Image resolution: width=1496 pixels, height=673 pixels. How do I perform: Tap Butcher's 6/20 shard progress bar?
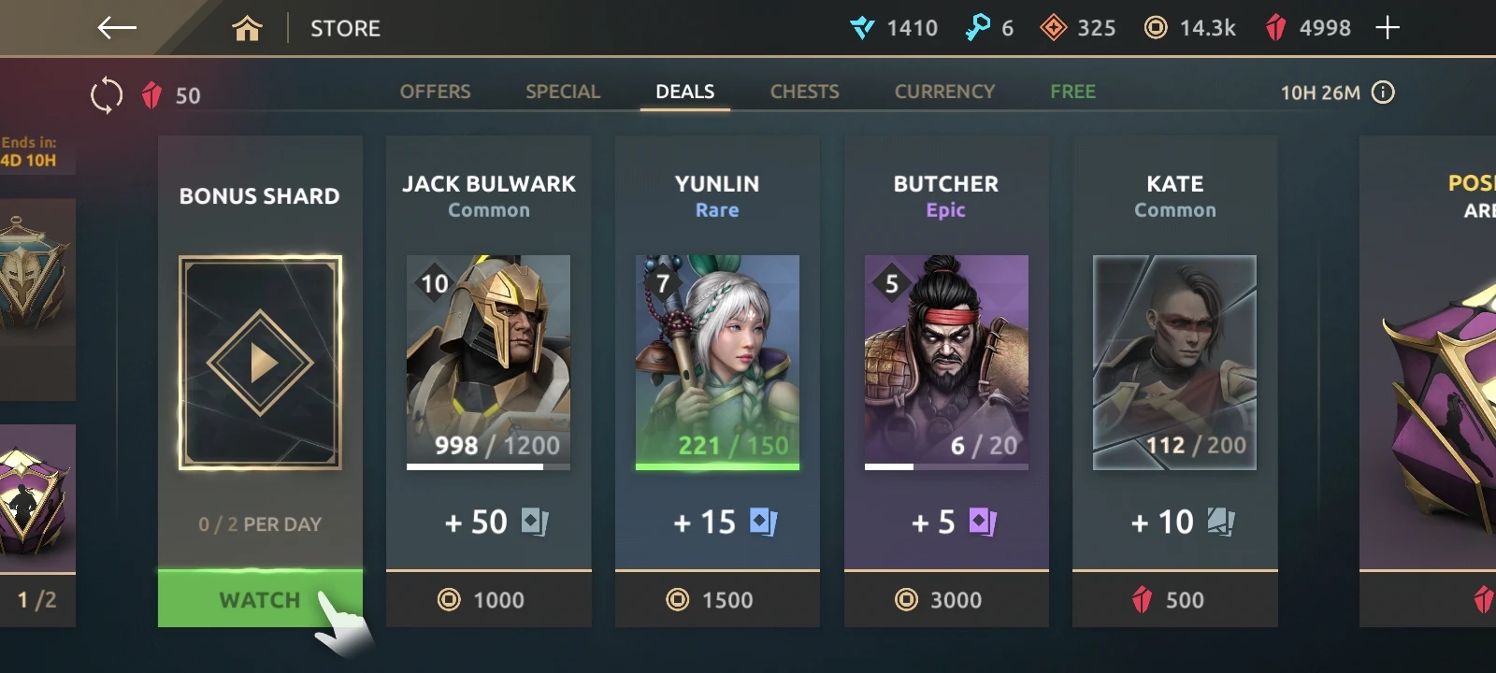pos(946,465)
